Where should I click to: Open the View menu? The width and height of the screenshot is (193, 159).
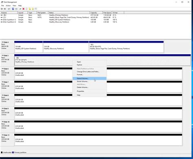[14, 6]
